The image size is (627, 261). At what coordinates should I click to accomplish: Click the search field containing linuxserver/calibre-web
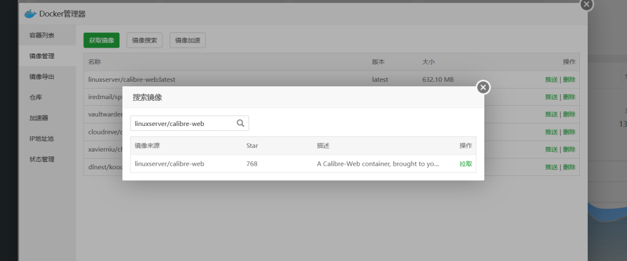click(190, 123)
